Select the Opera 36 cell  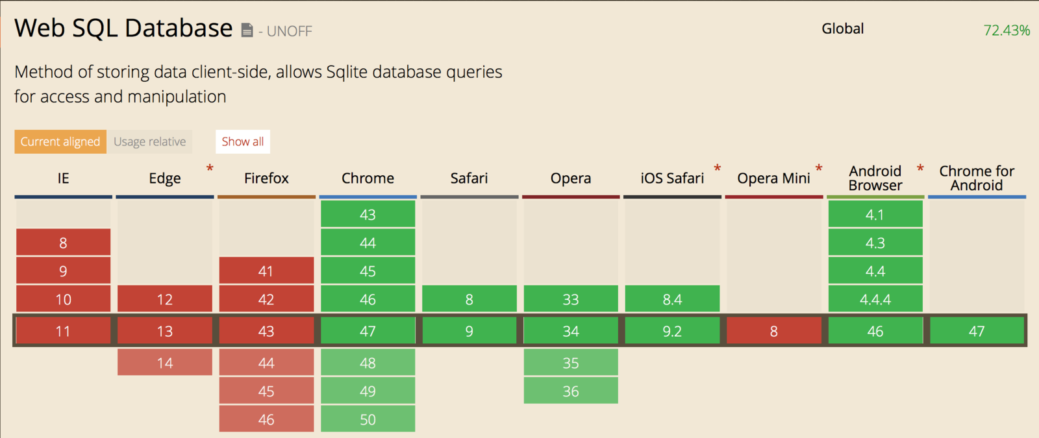[571, 391]
